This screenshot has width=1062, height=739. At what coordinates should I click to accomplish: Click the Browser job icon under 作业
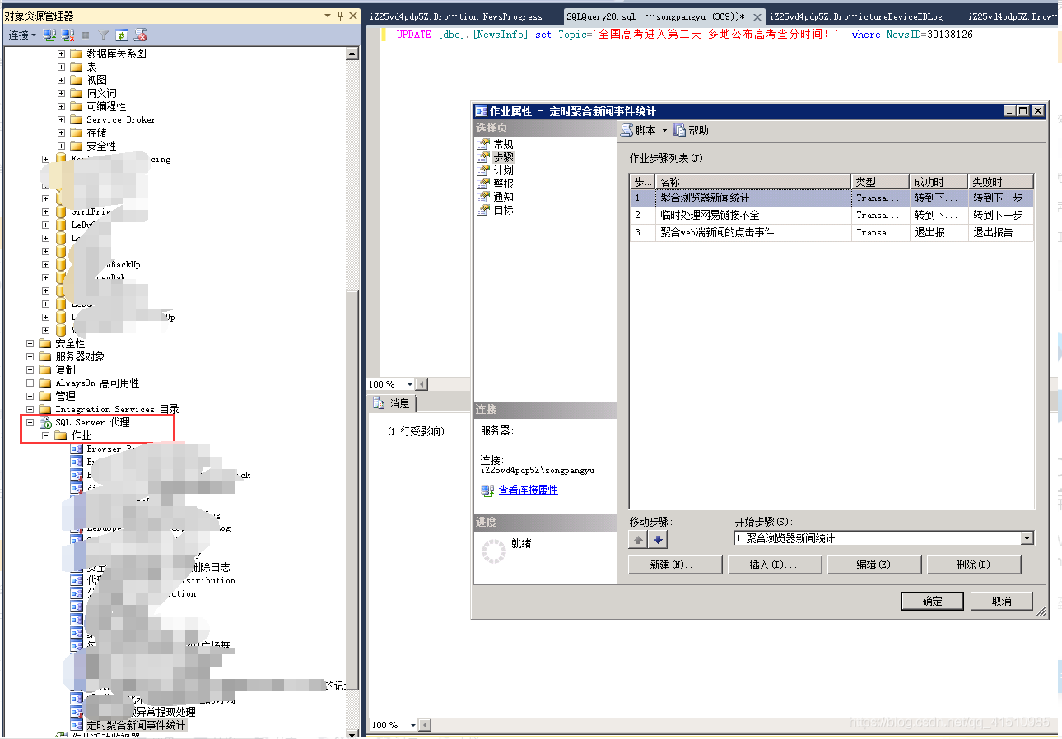coord(77,449)
